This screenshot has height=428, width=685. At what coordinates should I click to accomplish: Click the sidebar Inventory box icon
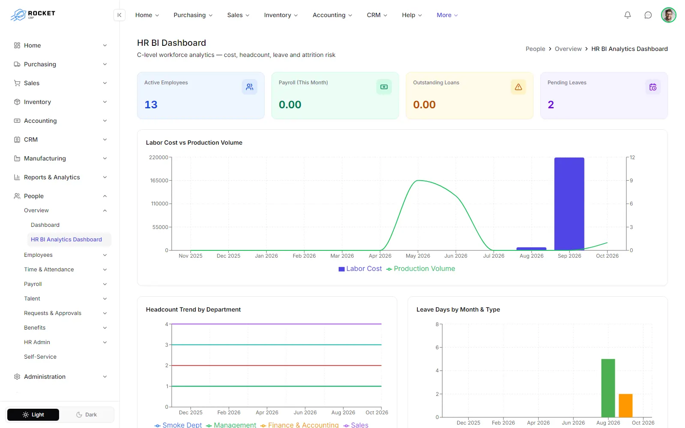coord(17,102)
